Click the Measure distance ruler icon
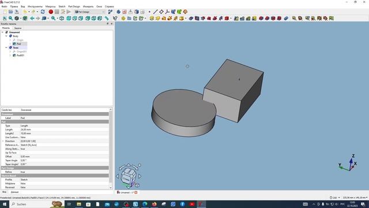 [107, 18]
